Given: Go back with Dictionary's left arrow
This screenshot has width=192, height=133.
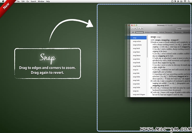Looking at the screenshot, I should point(133,28).
